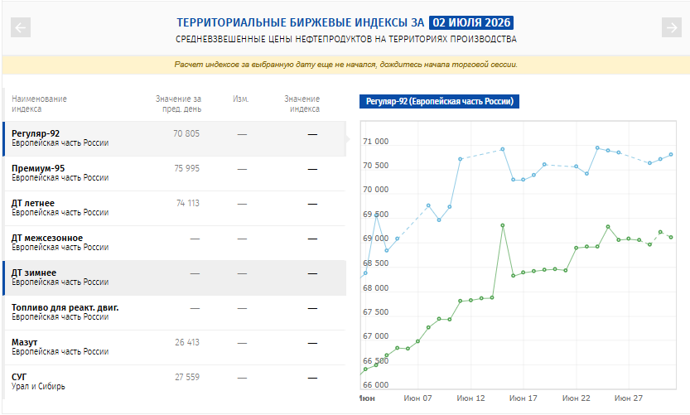Click the yellow notice about index calculation
The image size is (690, 415).
pos(346,65)
